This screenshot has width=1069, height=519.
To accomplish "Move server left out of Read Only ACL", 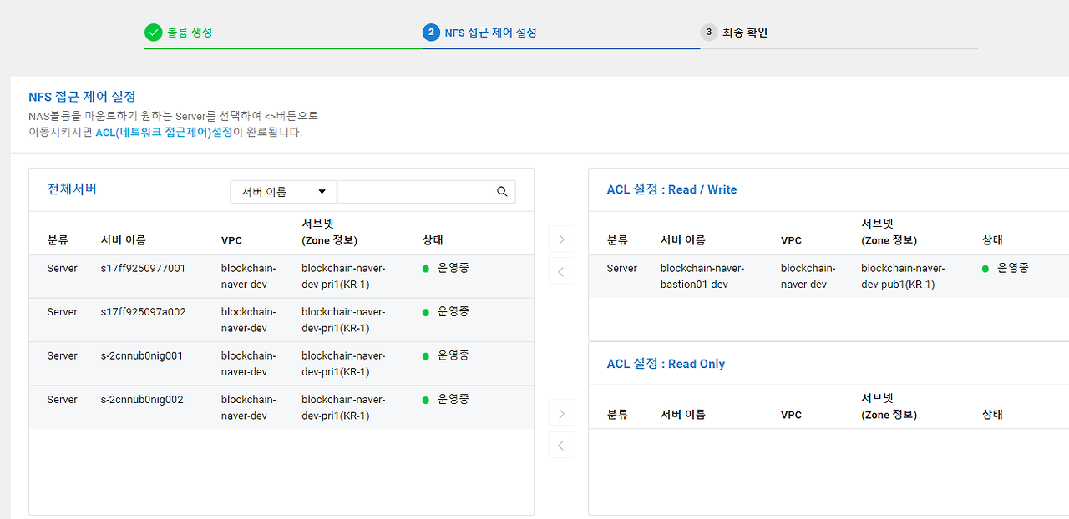I will click(561, 446).
